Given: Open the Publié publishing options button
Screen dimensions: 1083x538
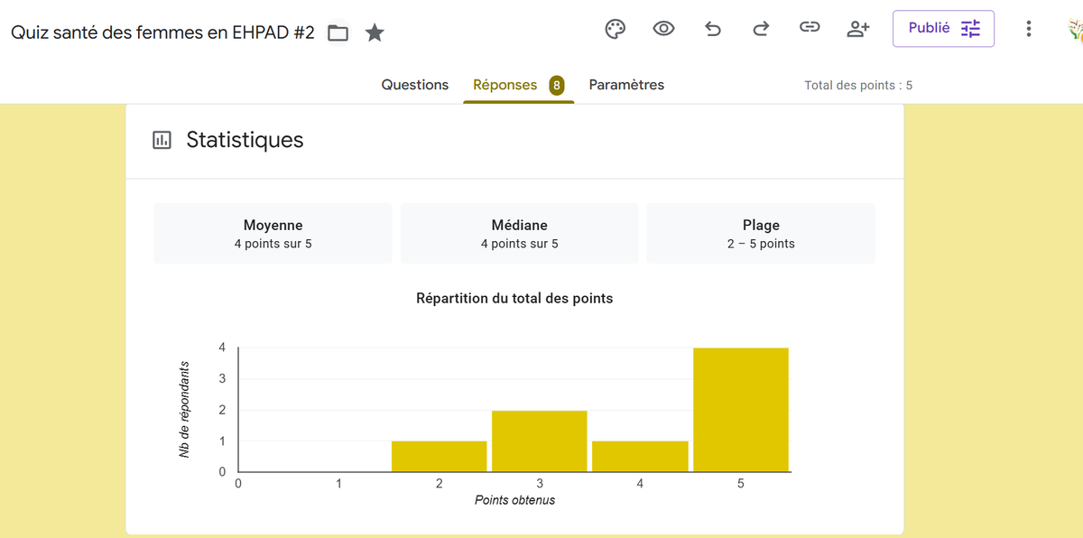Looking at the screenshot, I should tap(943, 29).
